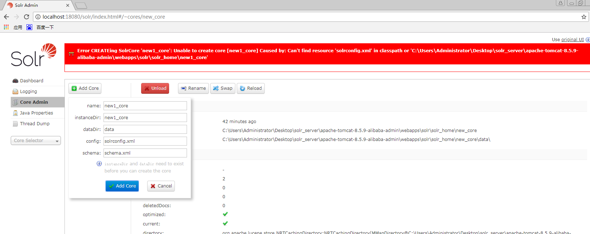The image size is (590, 234).
Task: Click the red error message text
Action: [x=328, y=54]
